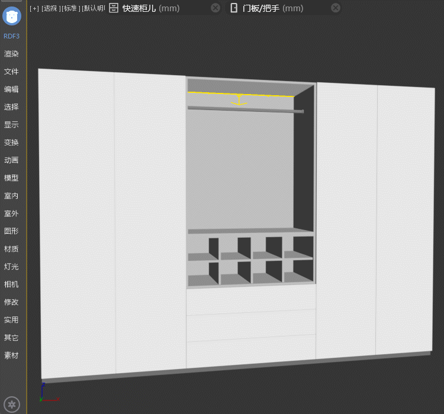The image size is (444, 414).
Task: Open the 渲染 render menu
Action: (x=11, y=54)
